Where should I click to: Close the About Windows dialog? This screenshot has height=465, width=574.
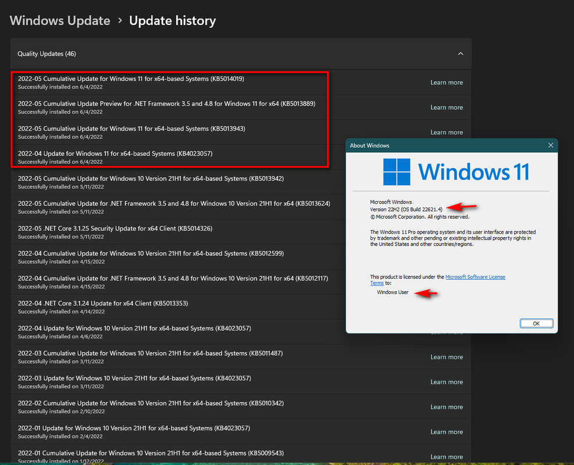tap(551, 145)
